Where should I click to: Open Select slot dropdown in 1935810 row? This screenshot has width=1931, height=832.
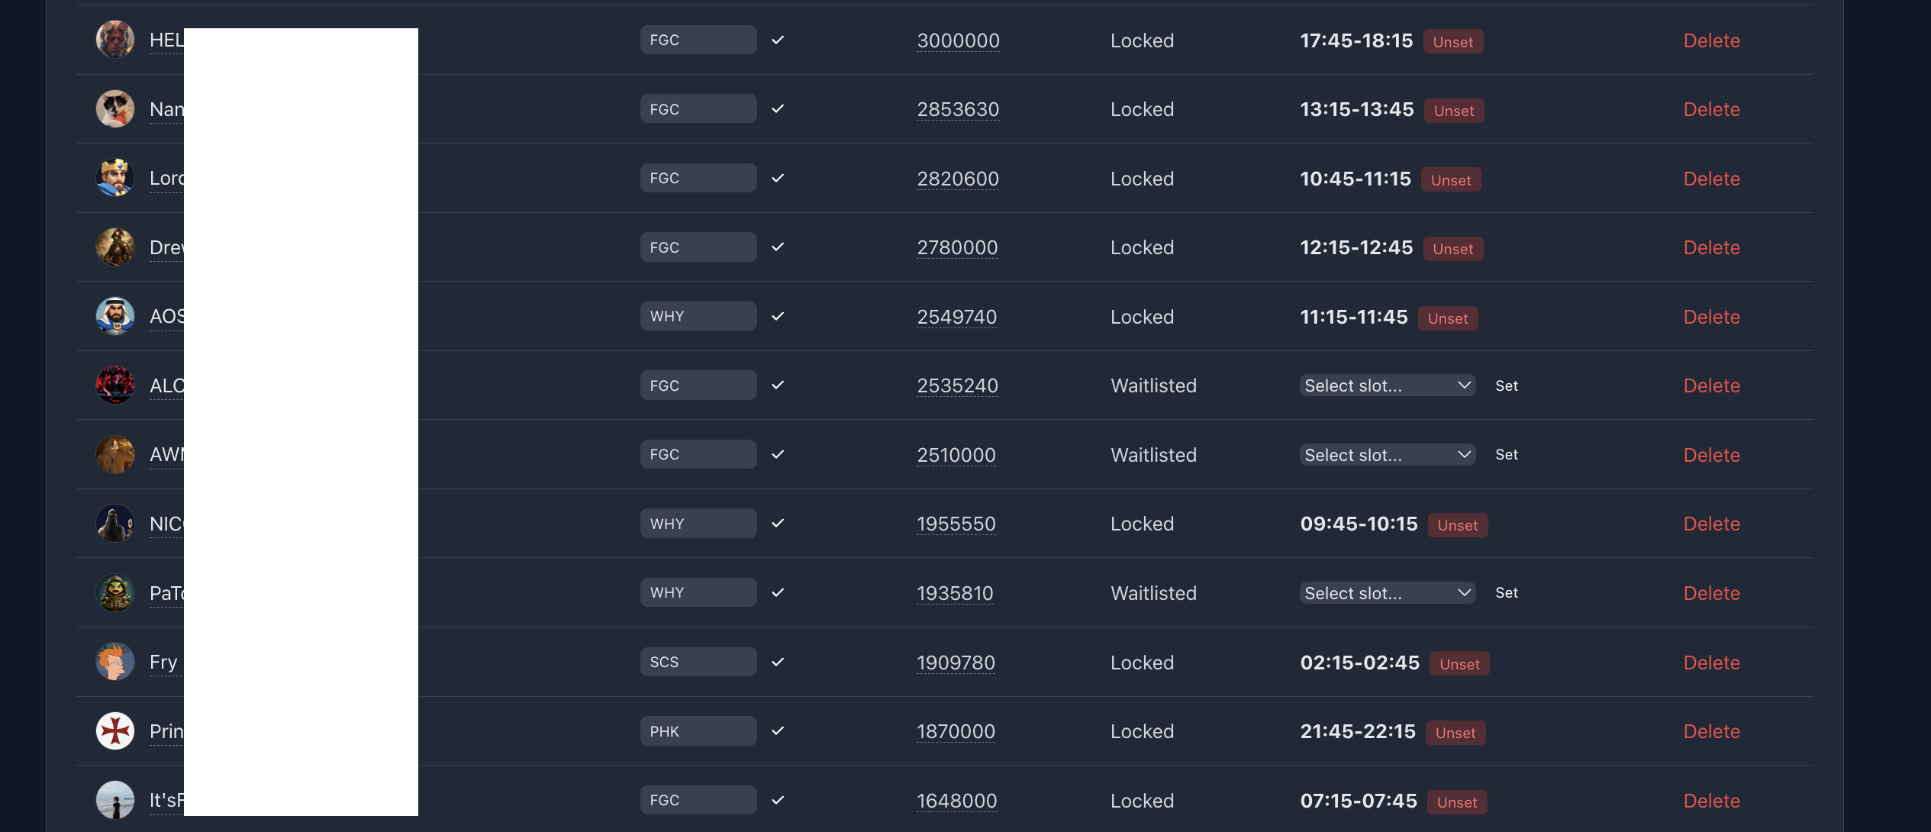click(1388, 593)
